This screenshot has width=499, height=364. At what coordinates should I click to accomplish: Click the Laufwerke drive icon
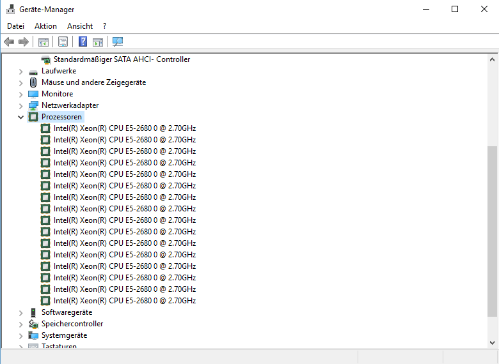click(33, 72)
